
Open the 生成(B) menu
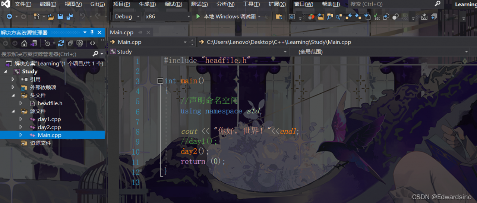(147, 4)
